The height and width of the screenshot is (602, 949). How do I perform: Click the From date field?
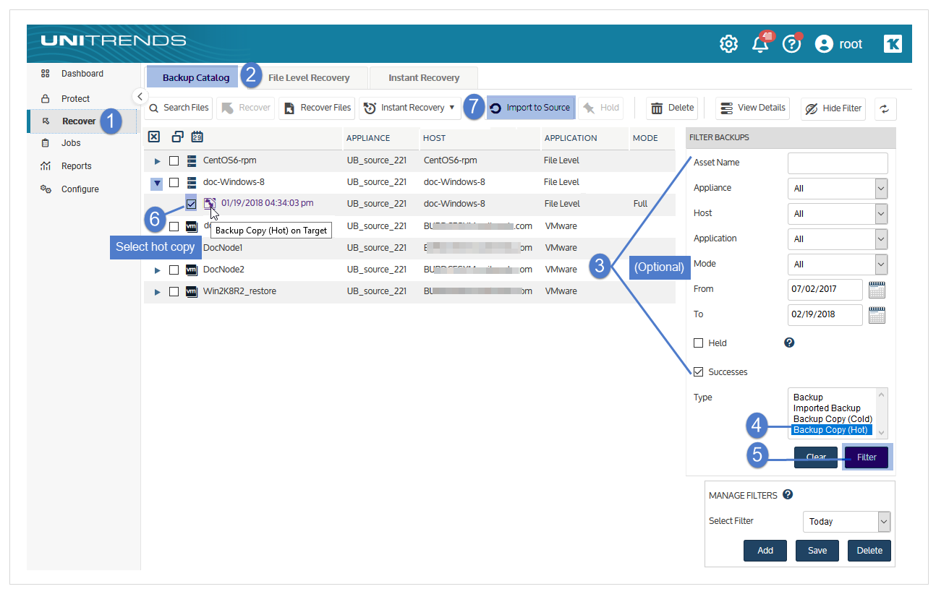click(x=825, y=290)
